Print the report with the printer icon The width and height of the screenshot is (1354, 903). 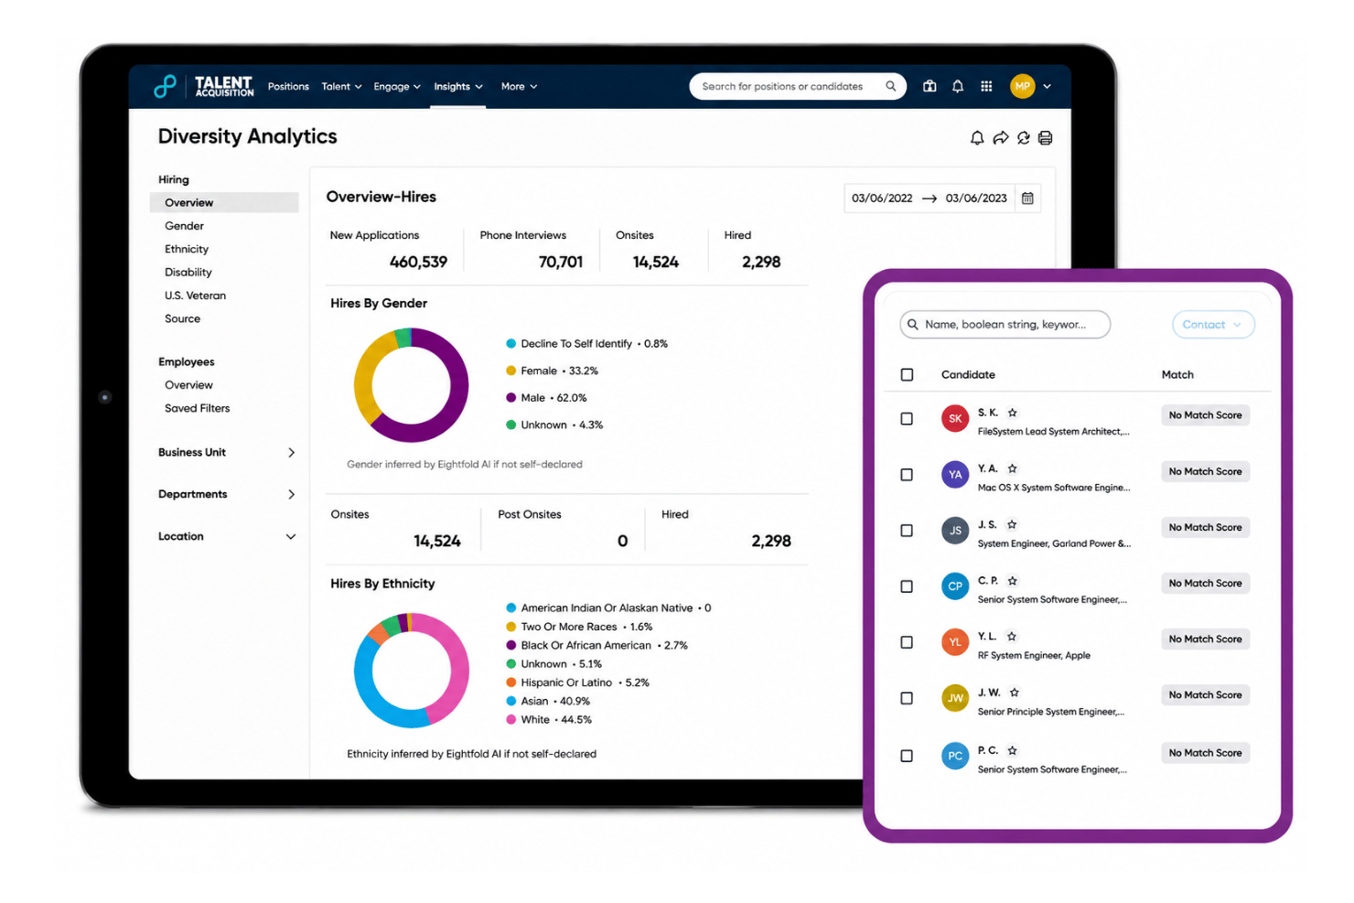[x=1046, y=137]
